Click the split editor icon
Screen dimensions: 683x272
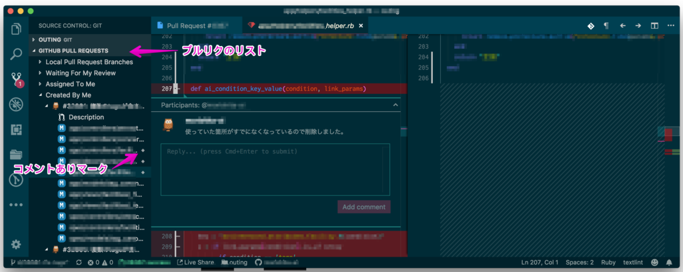[x=654, y=26]
